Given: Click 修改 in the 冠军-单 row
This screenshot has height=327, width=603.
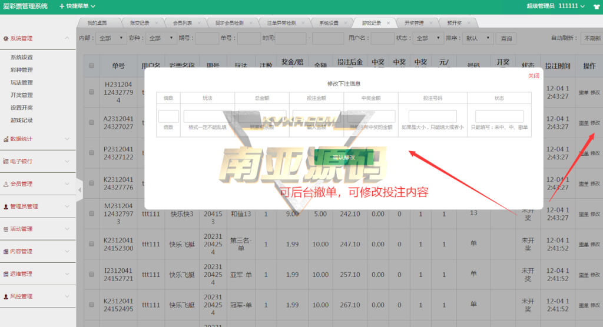Looking at the screenshot, I should [x=595, y=305].
